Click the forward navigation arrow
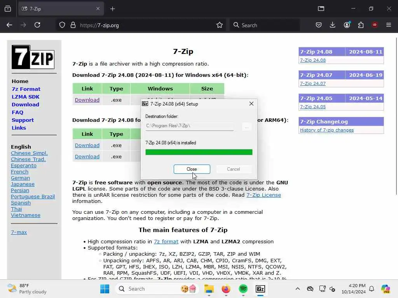398x298 pixels. pyautogui.click(x=23, y=25)
